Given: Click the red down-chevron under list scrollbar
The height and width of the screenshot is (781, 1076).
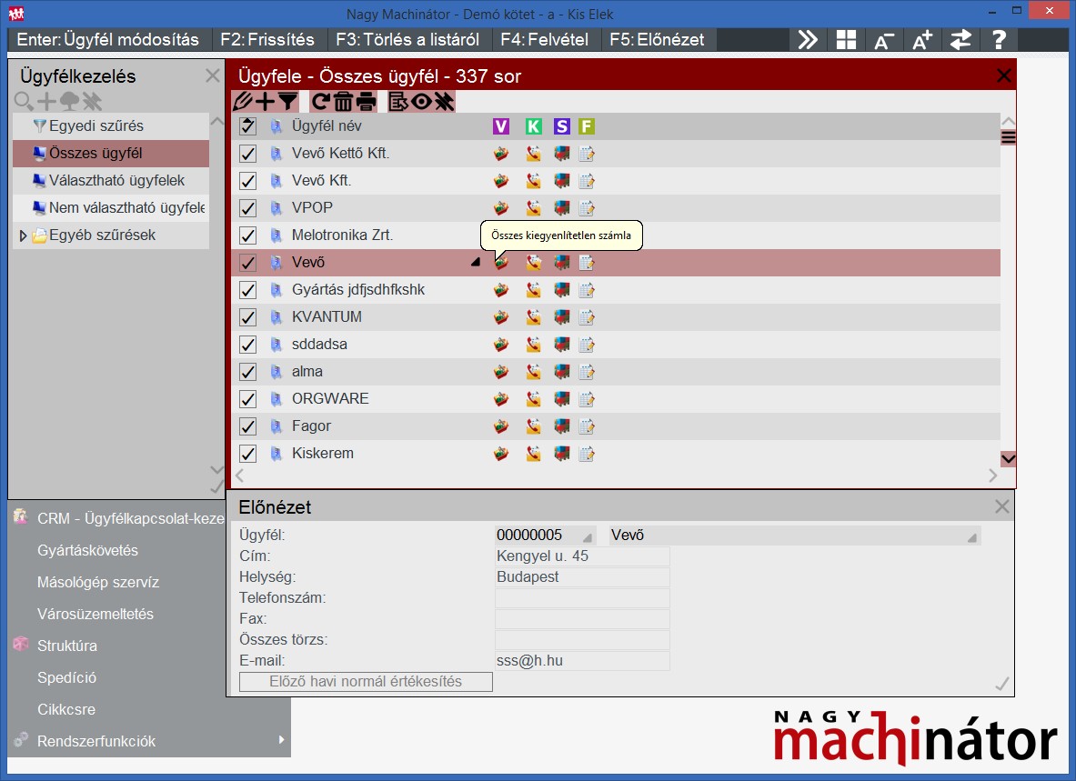Looking at the screenshot, I should pyautogui.click(x=1008, y=459).
